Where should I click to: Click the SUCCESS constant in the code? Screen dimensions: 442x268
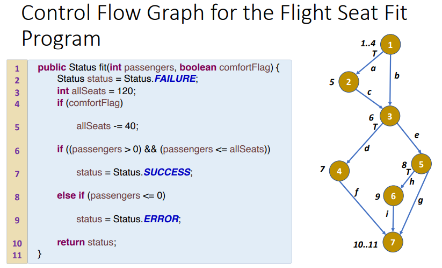167,172
